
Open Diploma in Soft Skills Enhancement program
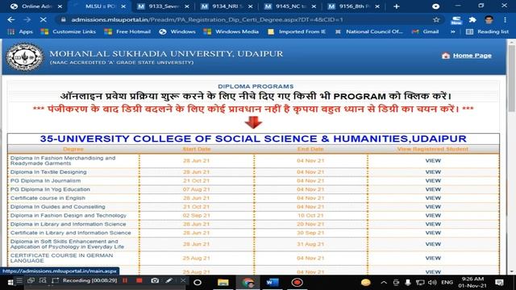67,244
